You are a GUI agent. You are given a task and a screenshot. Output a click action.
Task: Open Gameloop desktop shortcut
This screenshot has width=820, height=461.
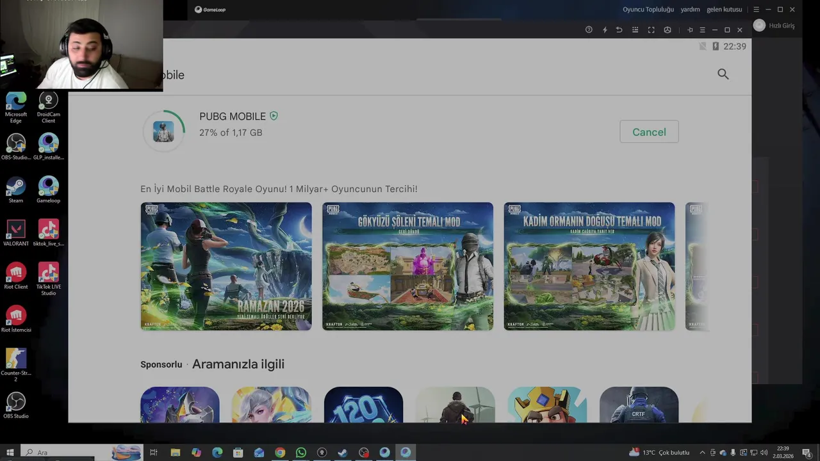tap(48, 190)
